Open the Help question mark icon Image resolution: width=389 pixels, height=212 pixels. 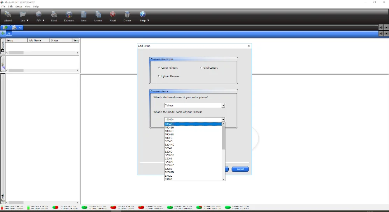click(x=143, y=14)
